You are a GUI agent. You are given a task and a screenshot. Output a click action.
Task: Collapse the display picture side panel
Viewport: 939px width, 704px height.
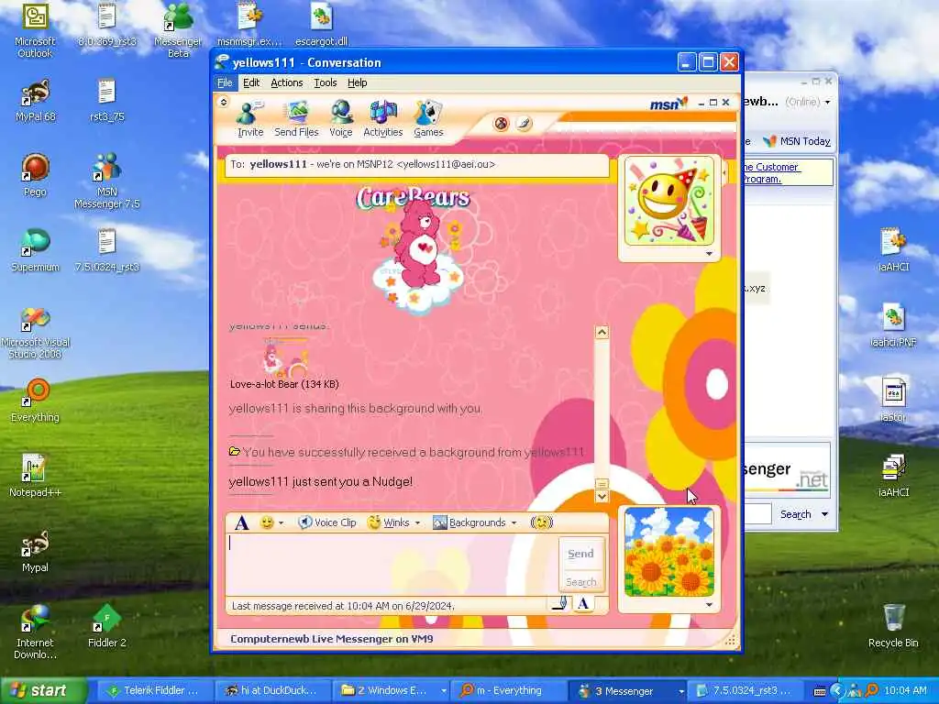[x=724, y=173]
